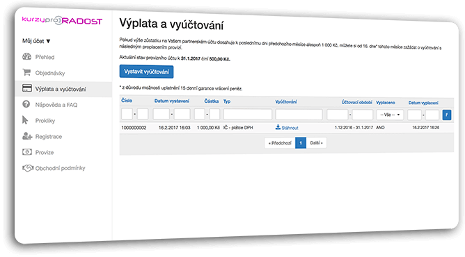The image size is (465, 257).
Task: Click the ANO paid status cell
Action: point(380,128)
